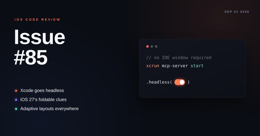The height and width of the screenshot is (136, 260).
Task: Click the "// no IDE window required" comment
Action: point(179,58)
